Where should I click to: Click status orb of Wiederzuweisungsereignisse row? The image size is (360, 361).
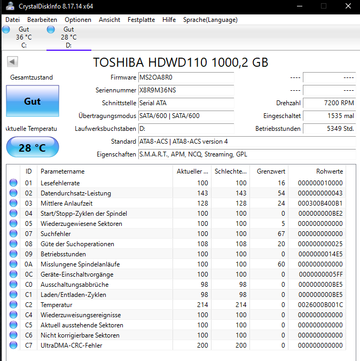[x=13, y=315]
